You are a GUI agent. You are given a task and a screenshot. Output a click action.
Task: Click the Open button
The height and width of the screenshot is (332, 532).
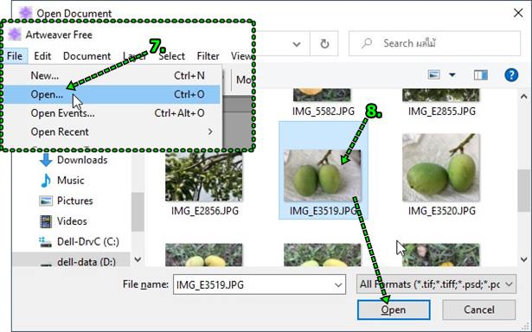(x=394, y=310)
